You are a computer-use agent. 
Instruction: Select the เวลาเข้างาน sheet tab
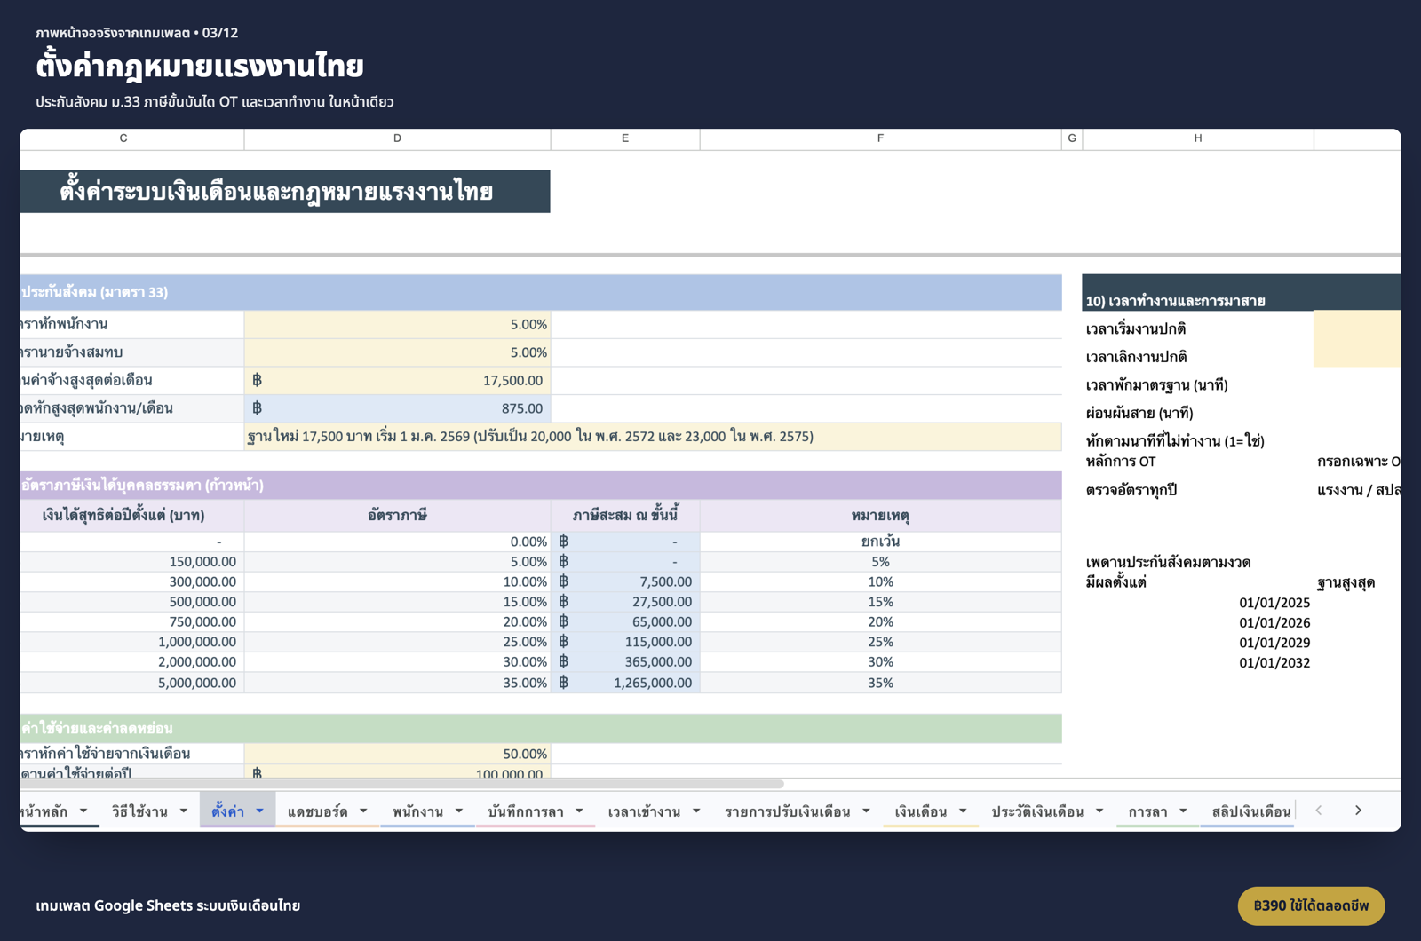click(644, 811)
